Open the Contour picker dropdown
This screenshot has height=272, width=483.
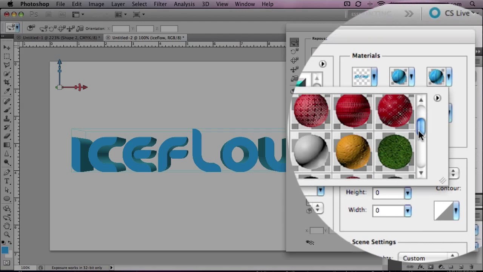(456, 210)
